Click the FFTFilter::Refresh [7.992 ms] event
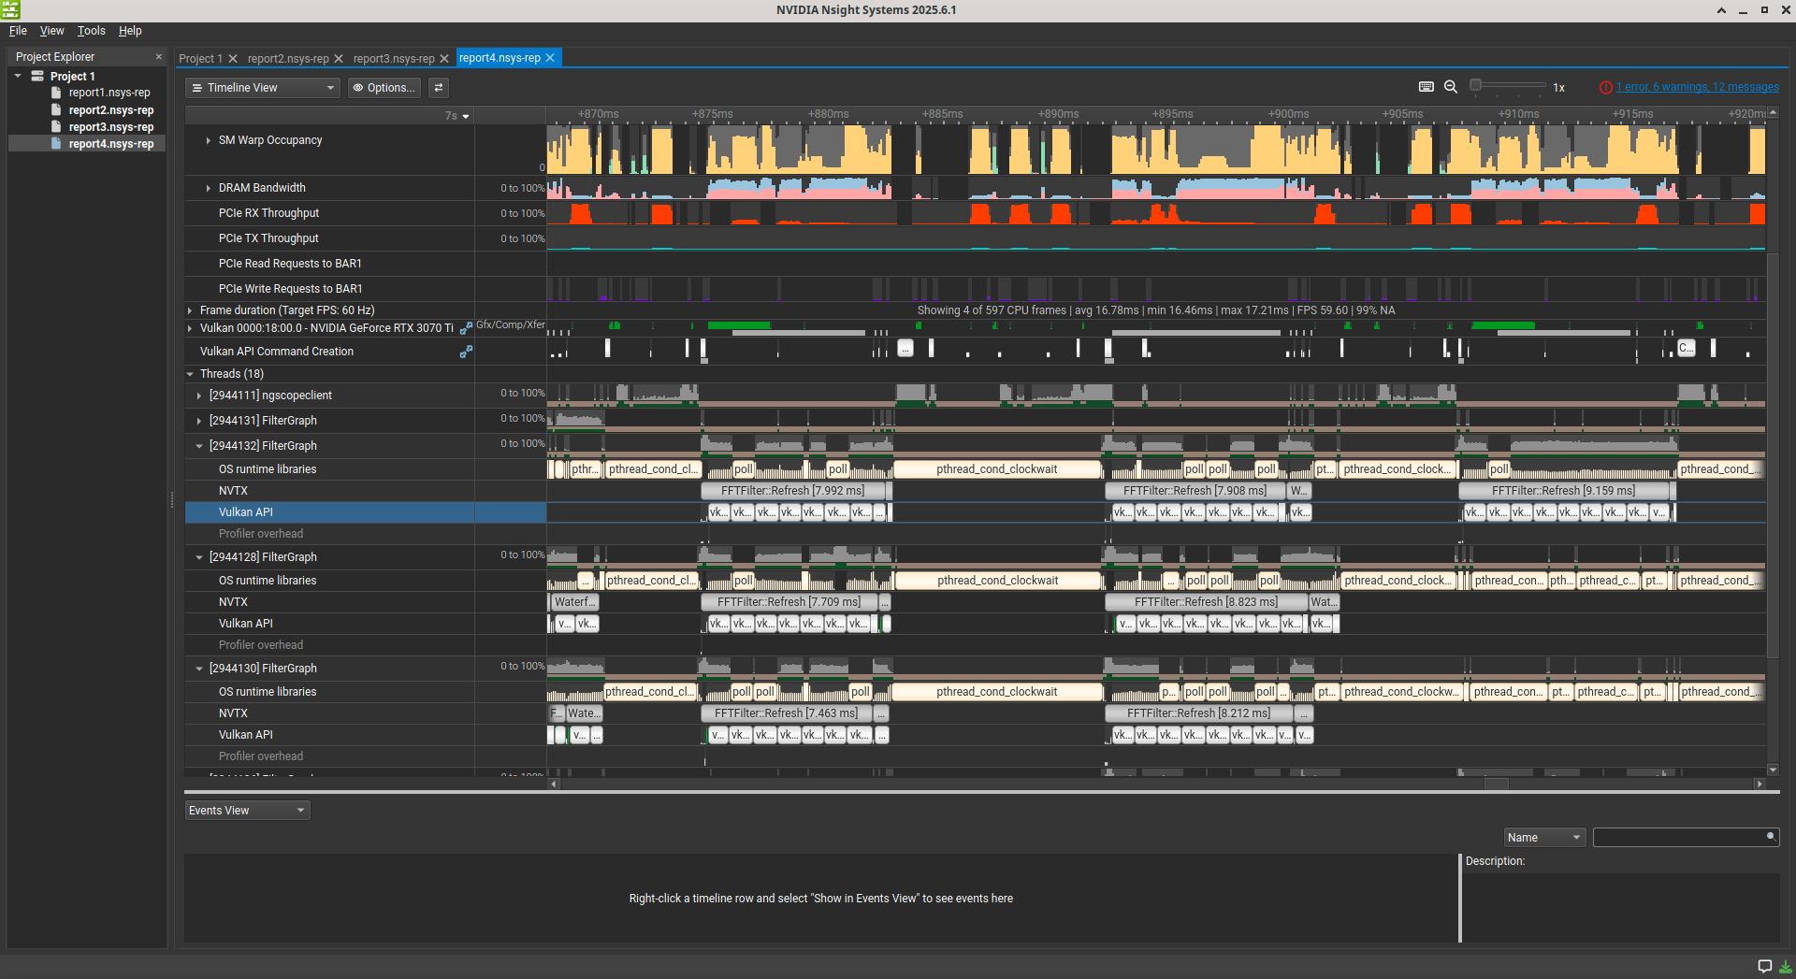The height and width of the screenshot is (979, 1796). click(792, 491)
